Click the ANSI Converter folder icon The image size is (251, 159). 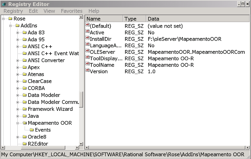pyautogui.click(x=24, y=60)
